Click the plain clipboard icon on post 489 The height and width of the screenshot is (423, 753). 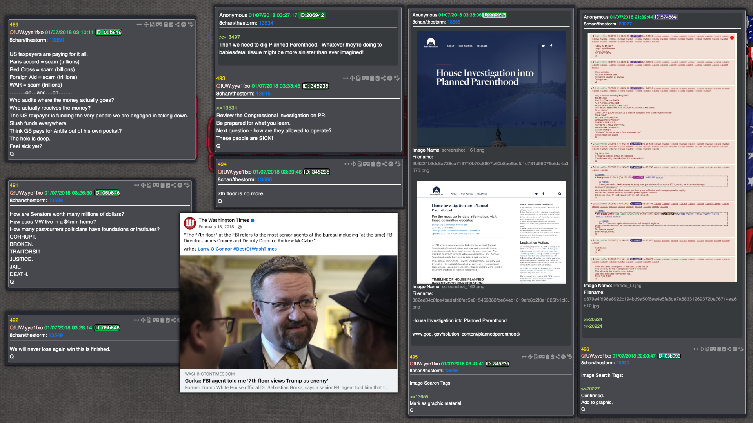click(x=166, y=24)
